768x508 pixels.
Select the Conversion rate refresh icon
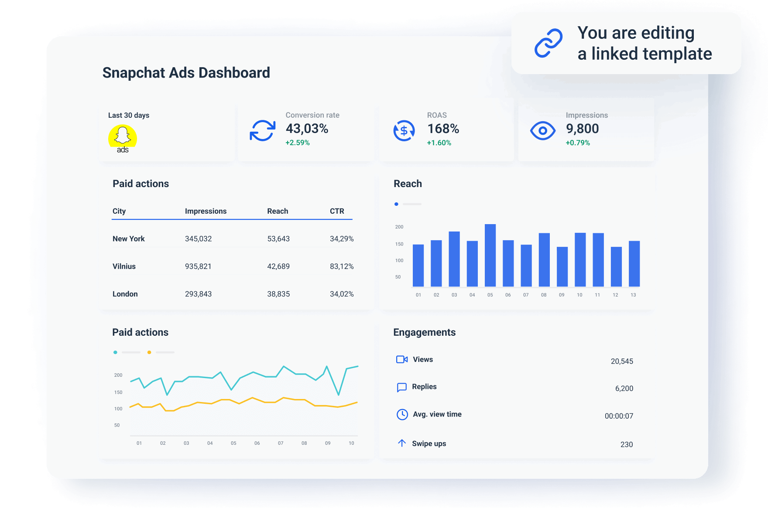point(263,130)
